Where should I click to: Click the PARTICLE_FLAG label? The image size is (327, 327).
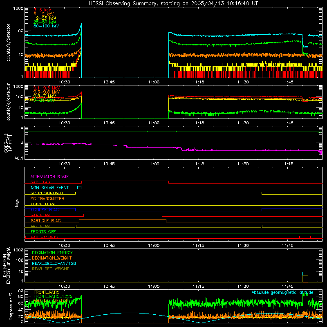(46, 221)
